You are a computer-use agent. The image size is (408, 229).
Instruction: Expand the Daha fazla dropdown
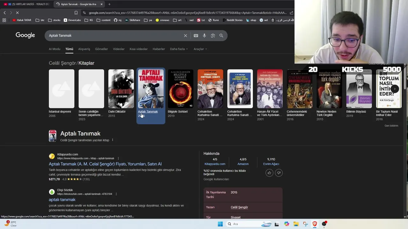tap(179, 49)
